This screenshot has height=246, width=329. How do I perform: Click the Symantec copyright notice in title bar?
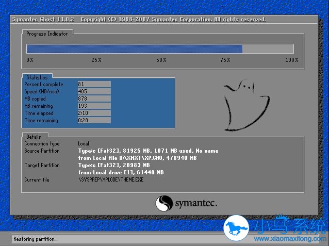click(x=173, y=19)
